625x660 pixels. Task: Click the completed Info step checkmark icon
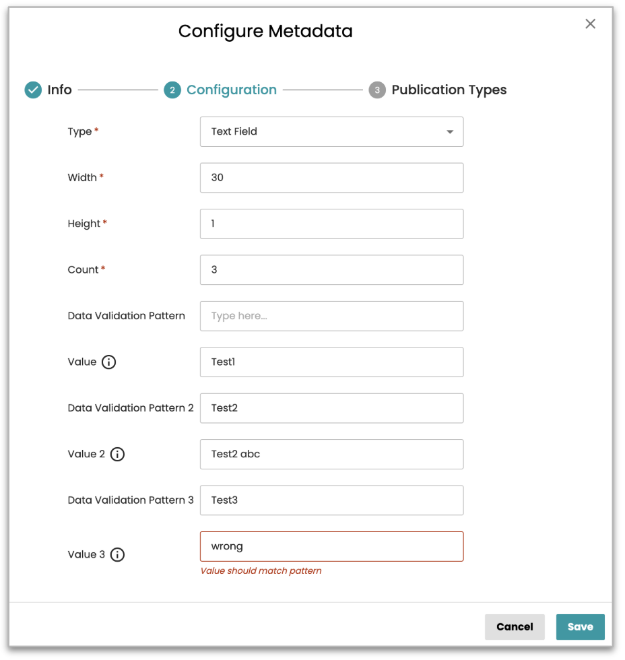tap(33, 90)
